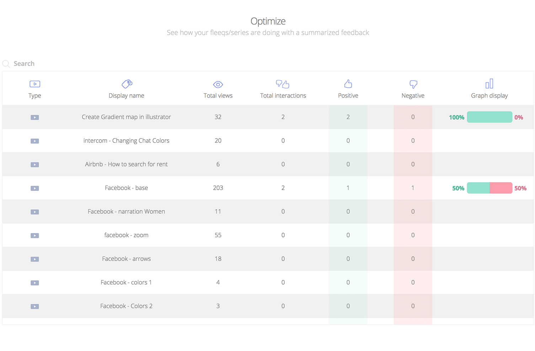Click video icon for Facebook - base row
The height and width of the screenshot is (351, 535).
tap(35, 188)
